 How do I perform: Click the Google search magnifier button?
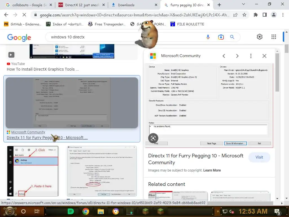(232, 37)
